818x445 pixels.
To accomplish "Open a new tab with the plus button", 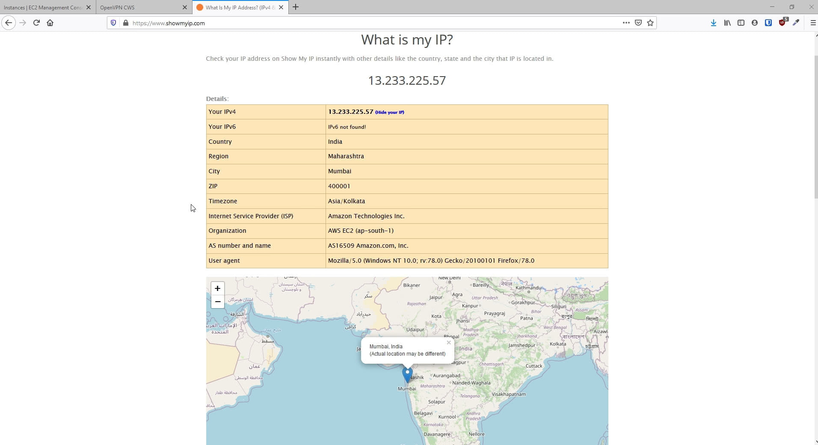I will tap(296, 7).
